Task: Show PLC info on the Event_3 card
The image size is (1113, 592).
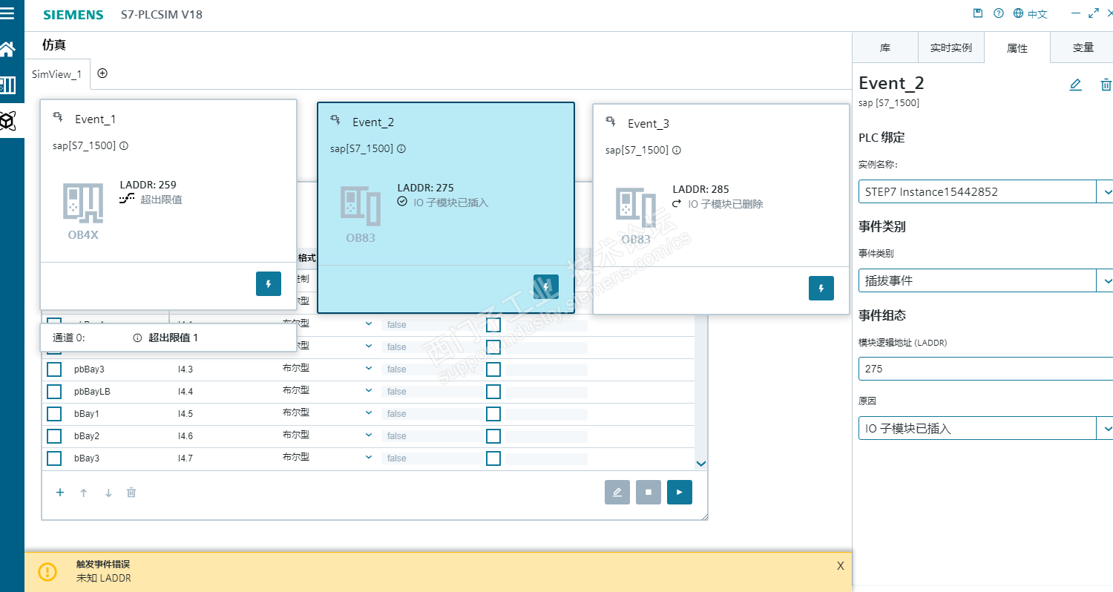Action: click(677, 150)
